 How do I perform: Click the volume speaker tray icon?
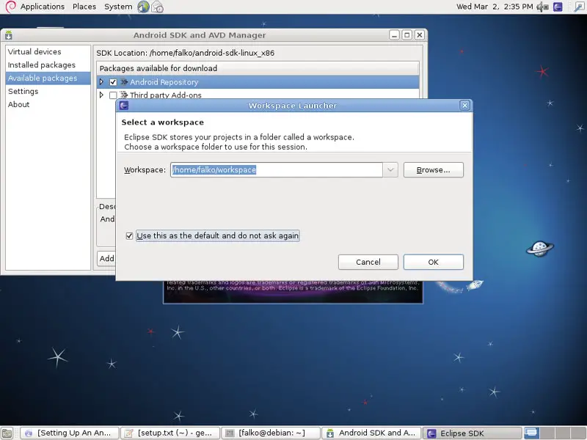(542, 7)
